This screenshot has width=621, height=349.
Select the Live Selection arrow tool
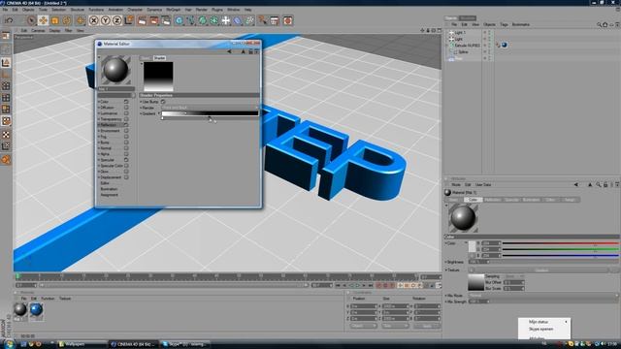(31, 20)
